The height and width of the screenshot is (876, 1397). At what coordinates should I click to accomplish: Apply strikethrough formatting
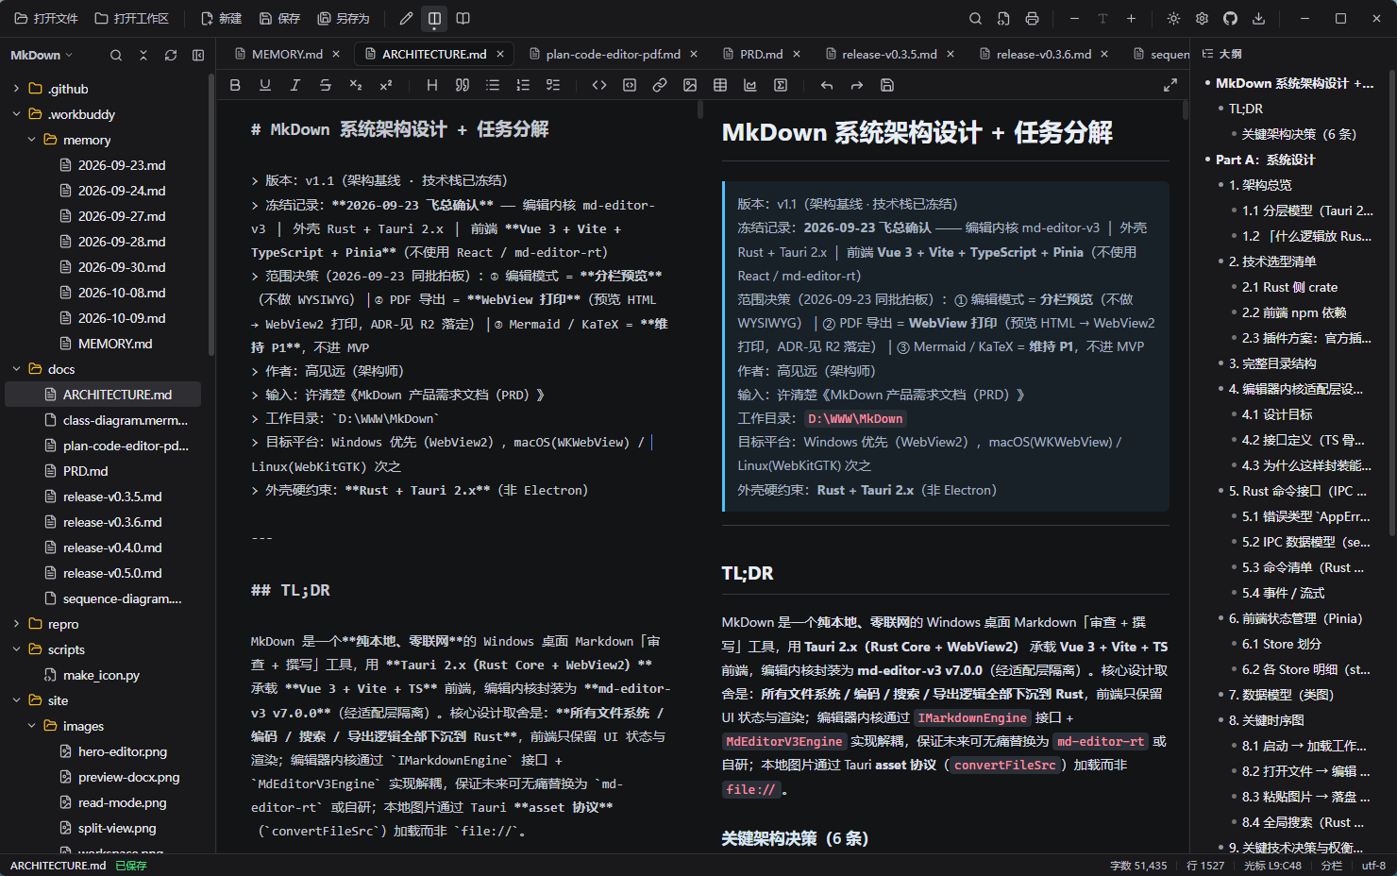click(x=326, y=85)
